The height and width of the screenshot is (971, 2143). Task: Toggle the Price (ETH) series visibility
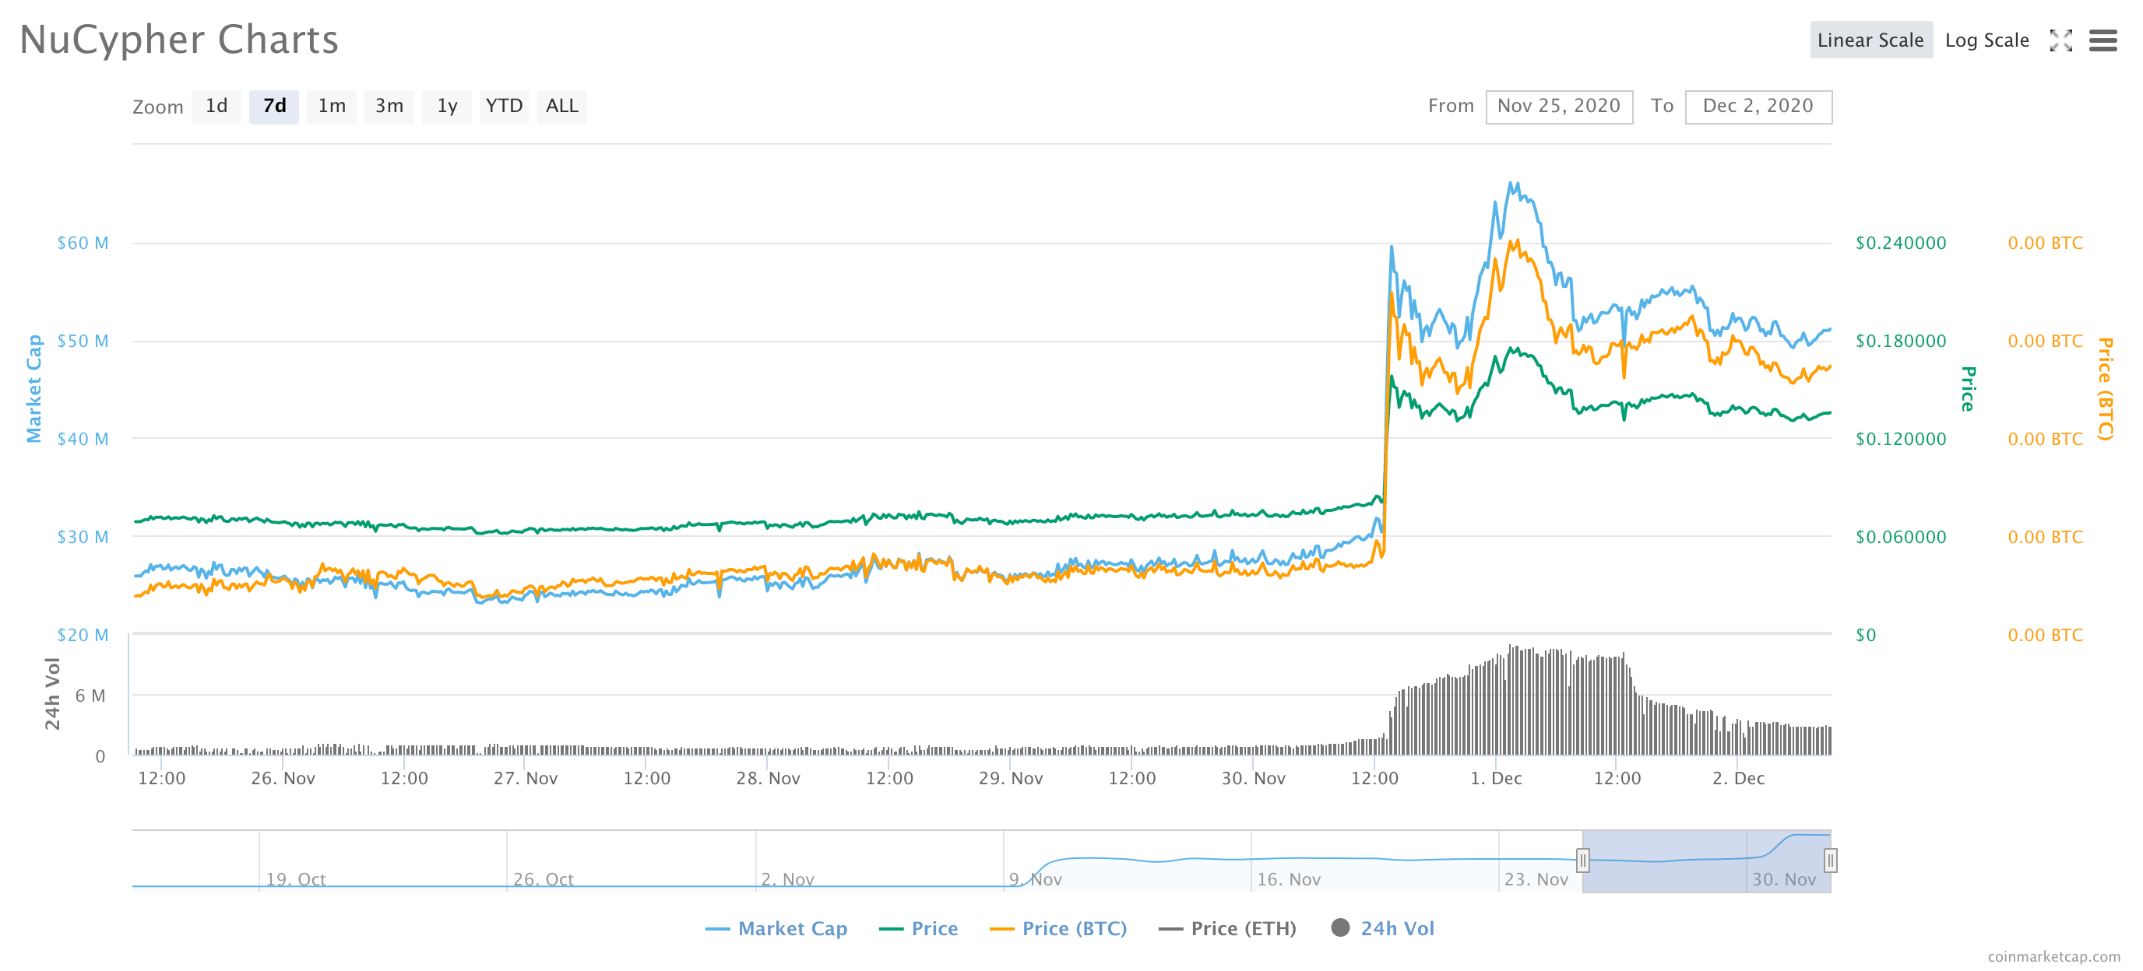click(1243, 929)
